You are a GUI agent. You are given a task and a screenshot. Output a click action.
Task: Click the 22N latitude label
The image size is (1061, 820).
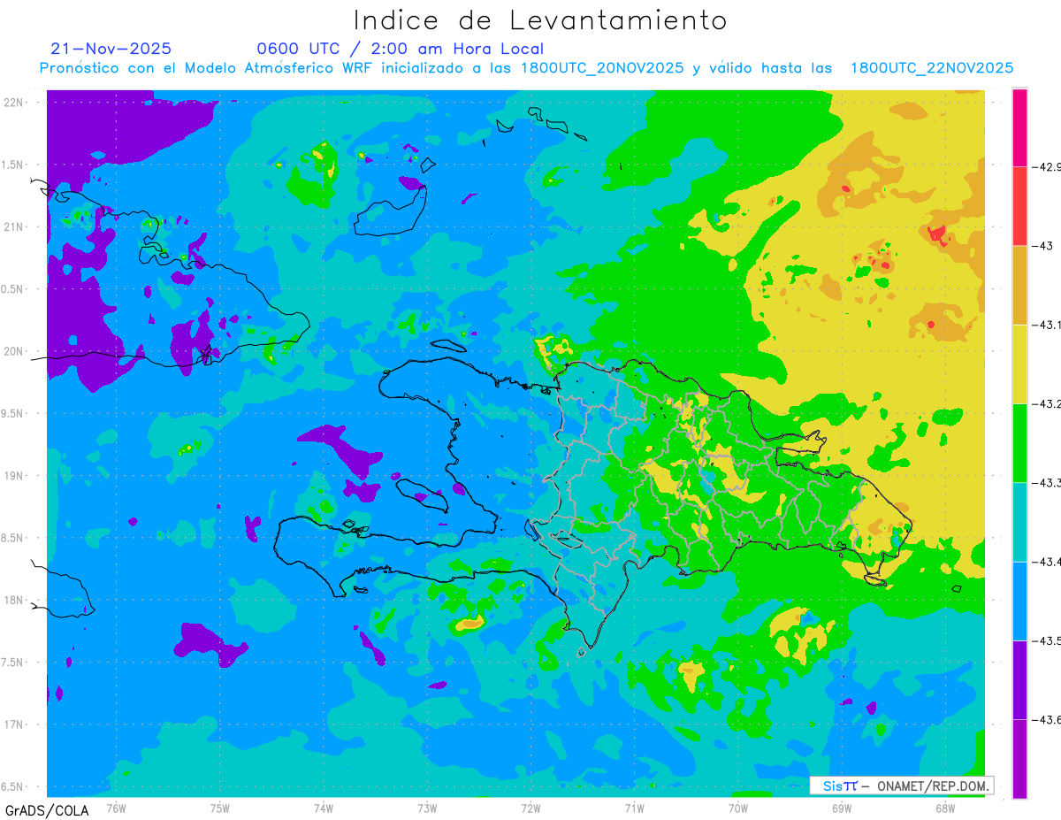(14, 102)
